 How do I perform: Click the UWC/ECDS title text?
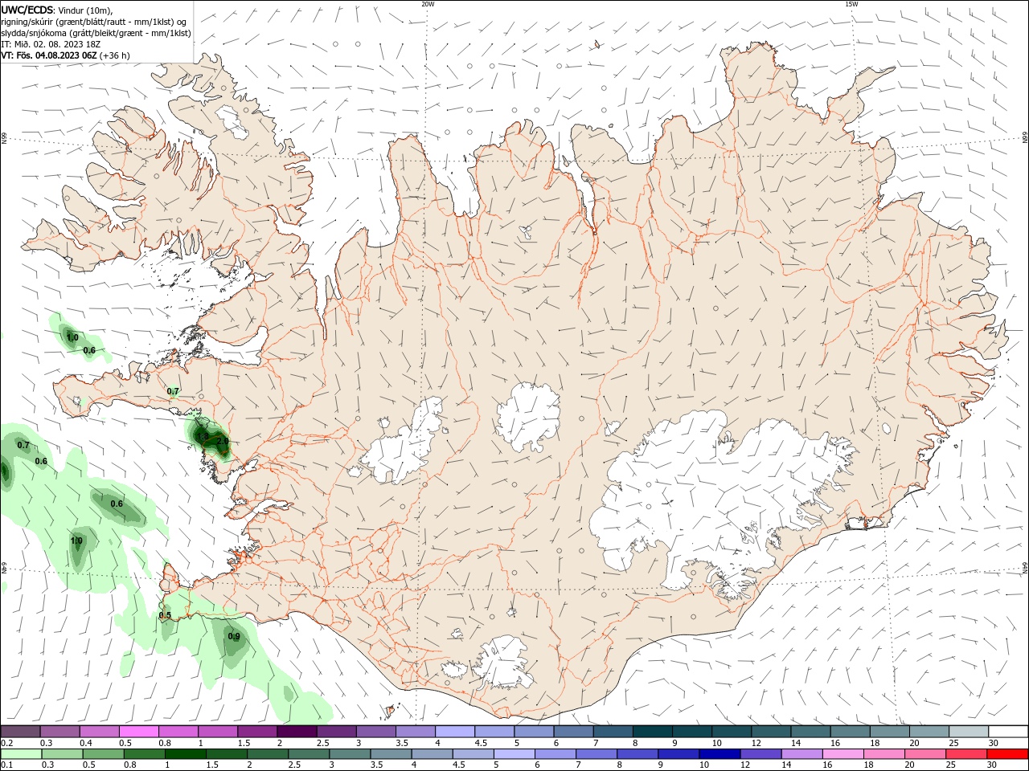coord(27,10)
